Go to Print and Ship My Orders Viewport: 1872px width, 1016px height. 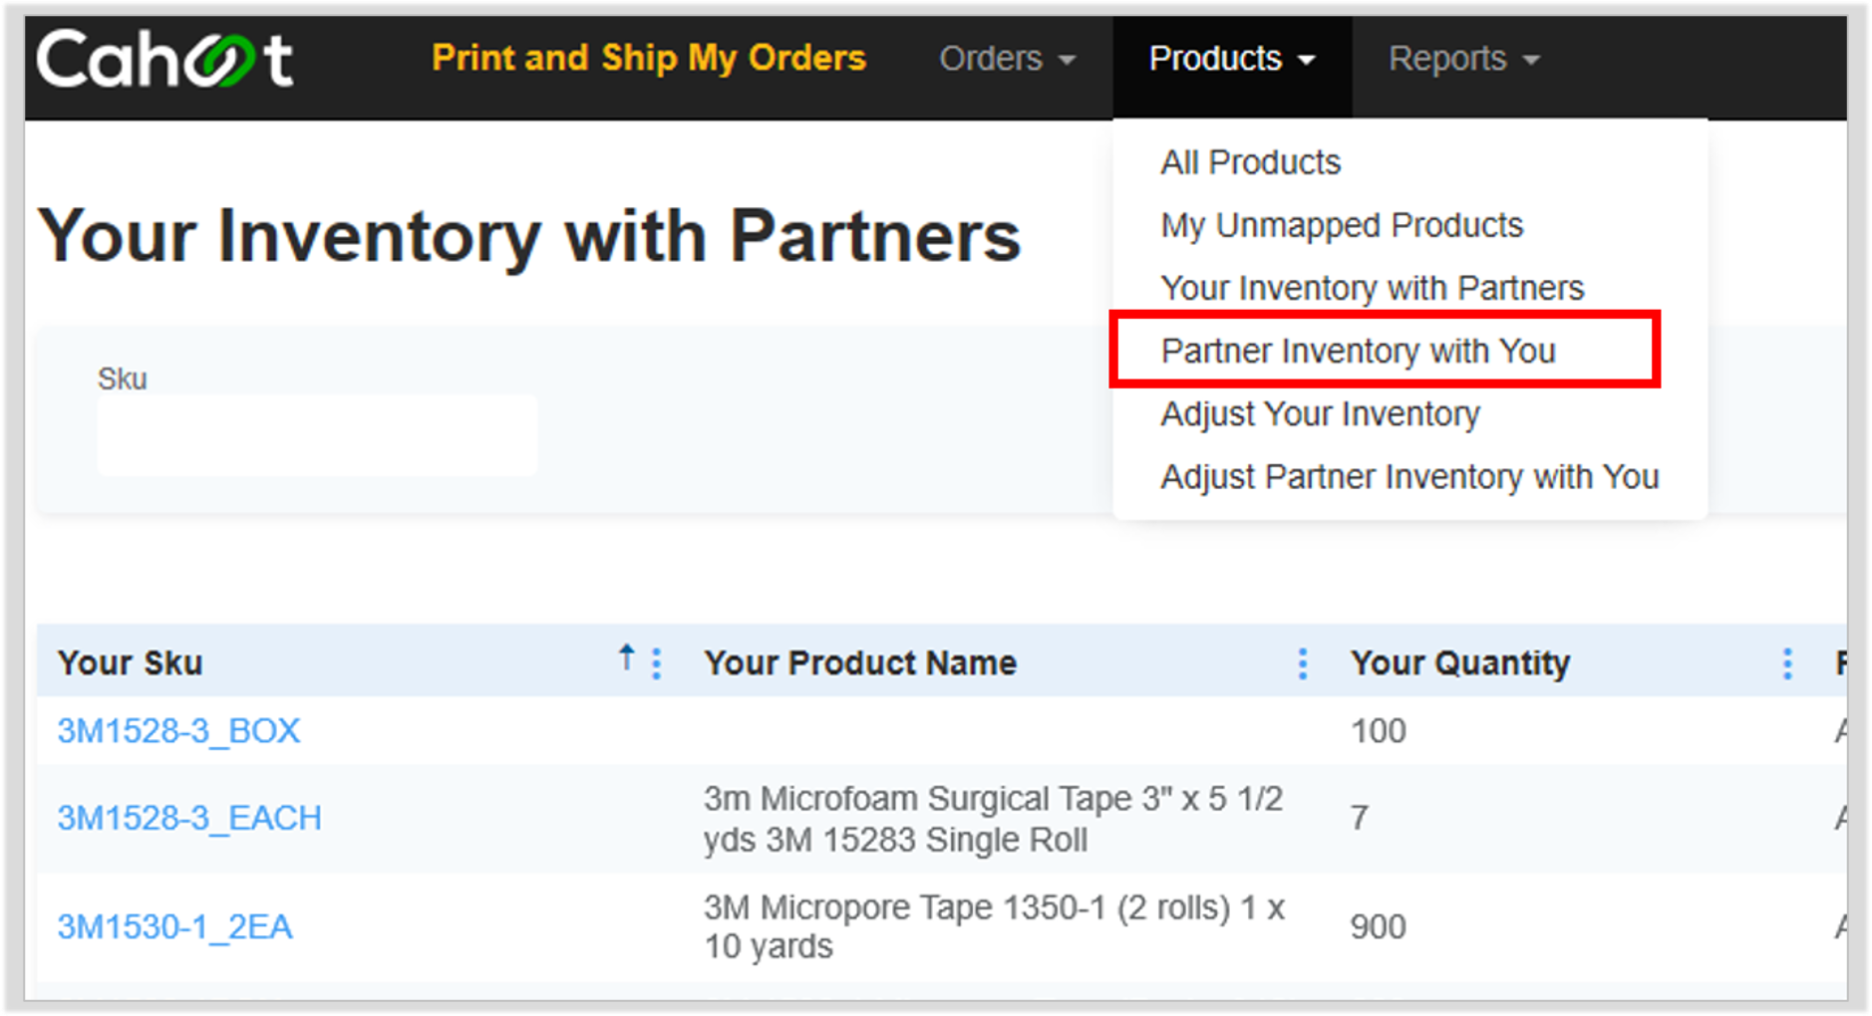648,58
